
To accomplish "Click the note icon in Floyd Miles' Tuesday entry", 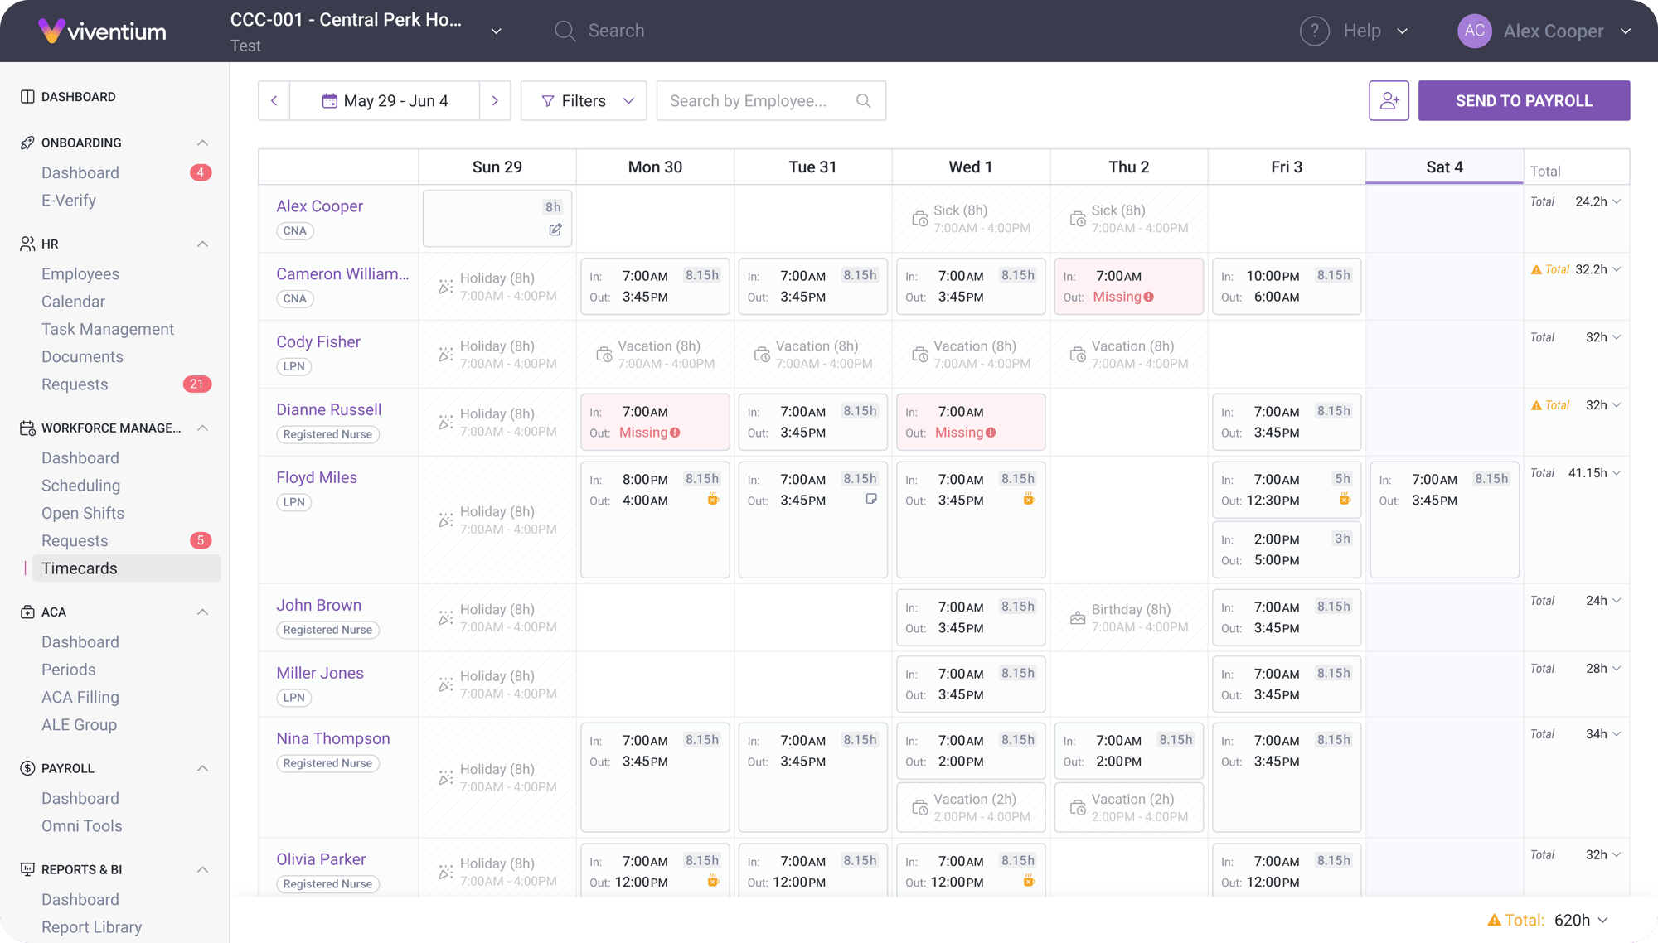I will point(871,499).
